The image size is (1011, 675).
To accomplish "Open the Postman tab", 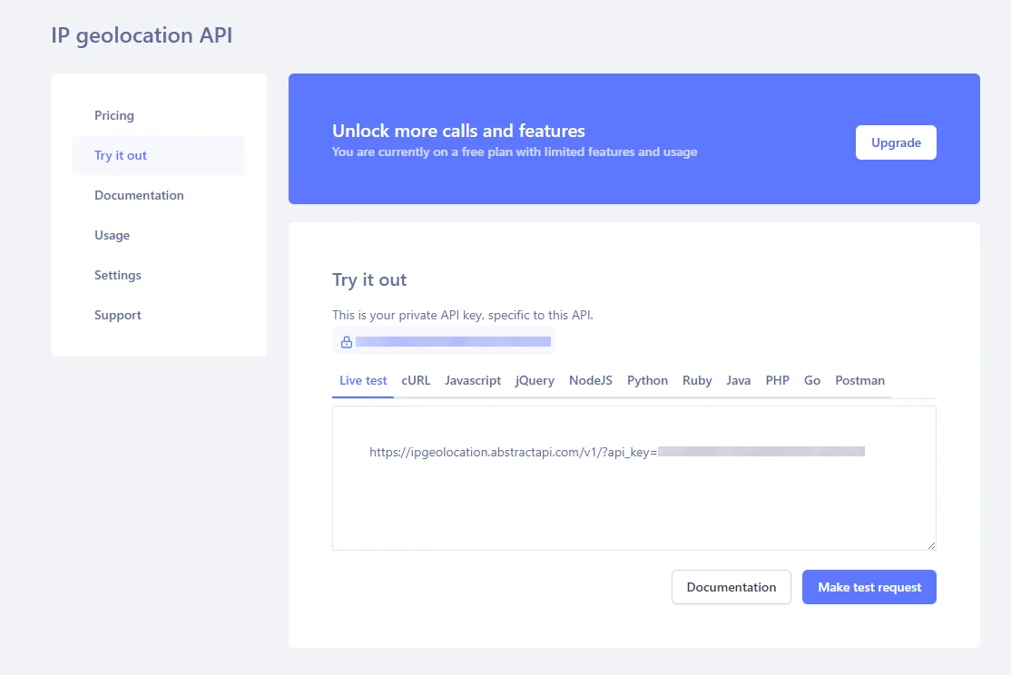I will coord(859,380).
